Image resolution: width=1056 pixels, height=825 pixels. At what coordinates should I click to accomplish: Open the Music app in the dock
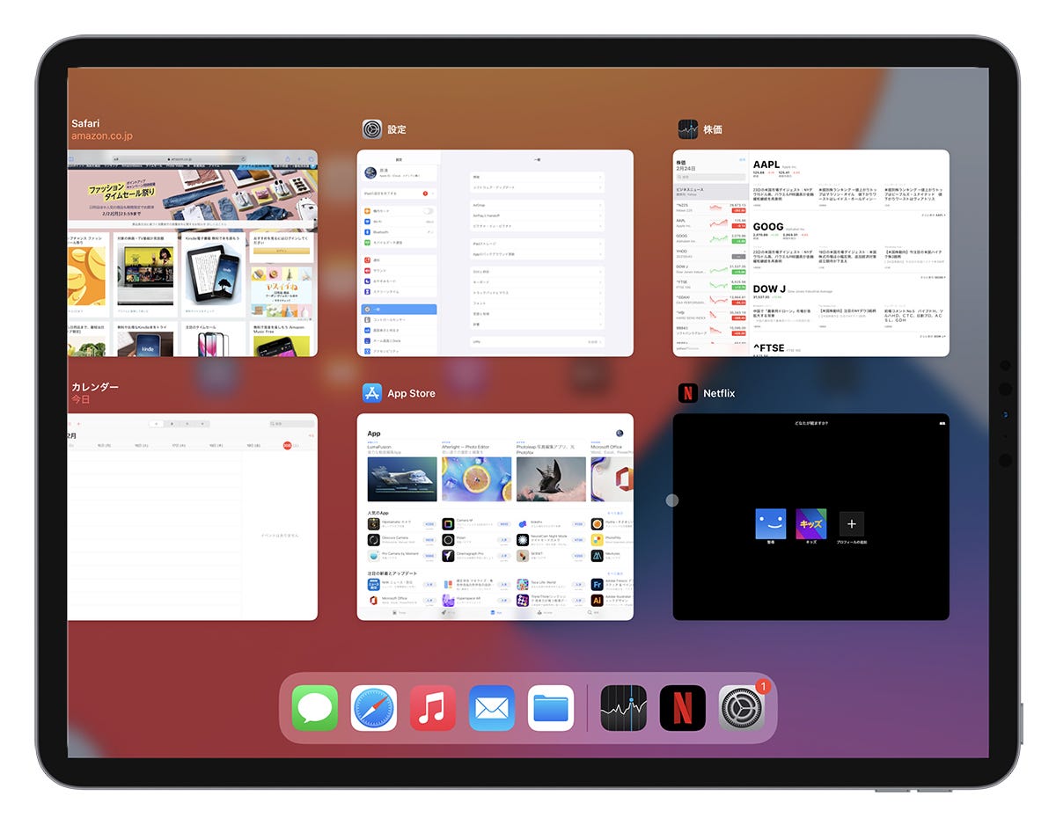point(433,708)
